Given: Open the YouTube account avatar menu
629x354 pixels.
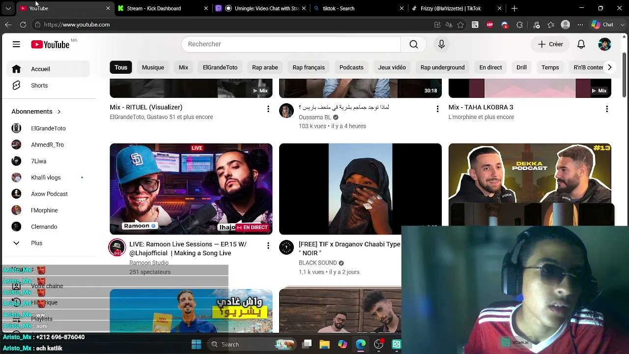Looking at the screenshot, I should 604,44.
